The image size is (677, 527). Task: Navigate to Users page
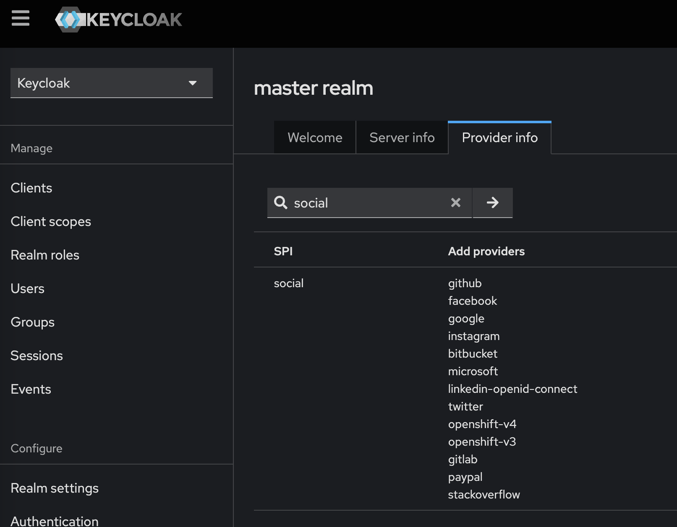(x=28, y=288)
